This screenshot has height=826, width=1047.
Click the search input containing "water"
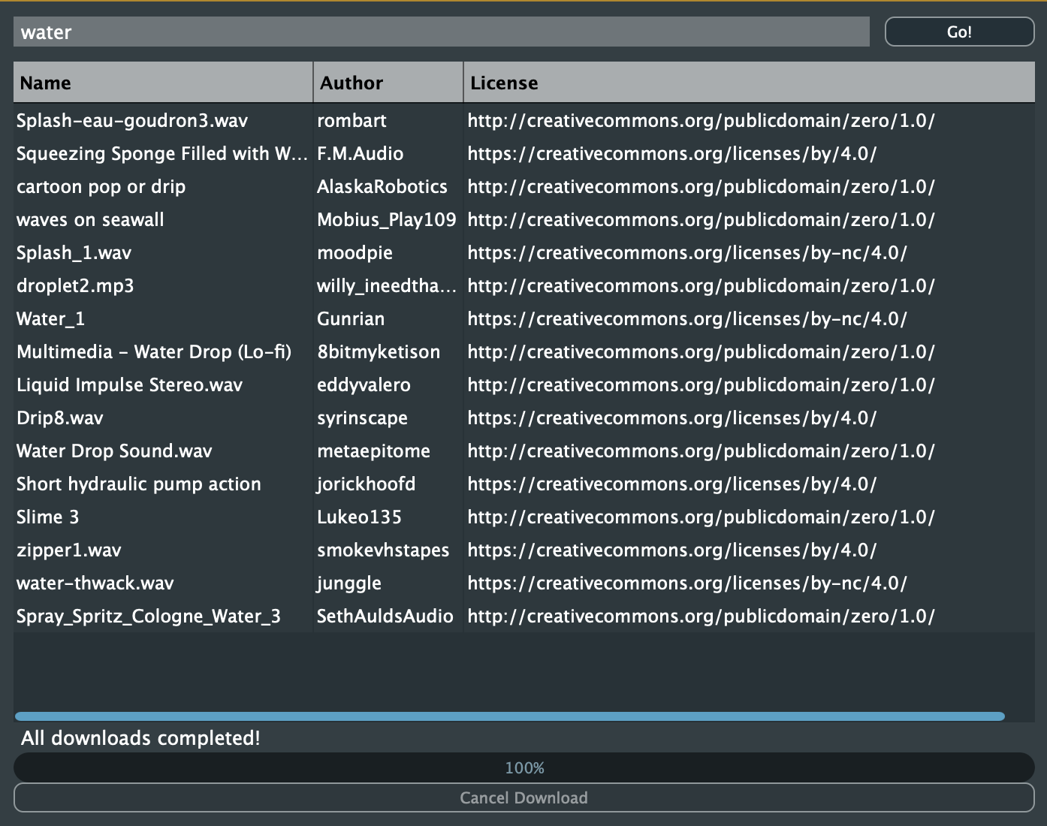tap(443, 32)
